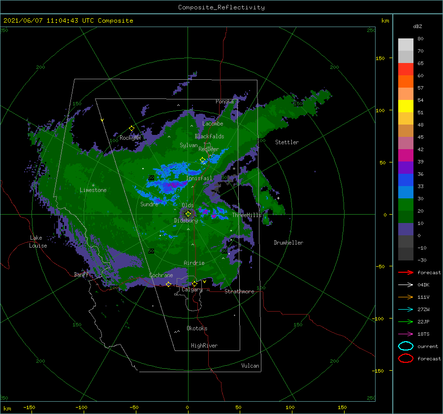This screenshot has width=443, height=414.
Task: Select the cyan 27ZW arrow legend icon
Action: click(x=406, y=310)
